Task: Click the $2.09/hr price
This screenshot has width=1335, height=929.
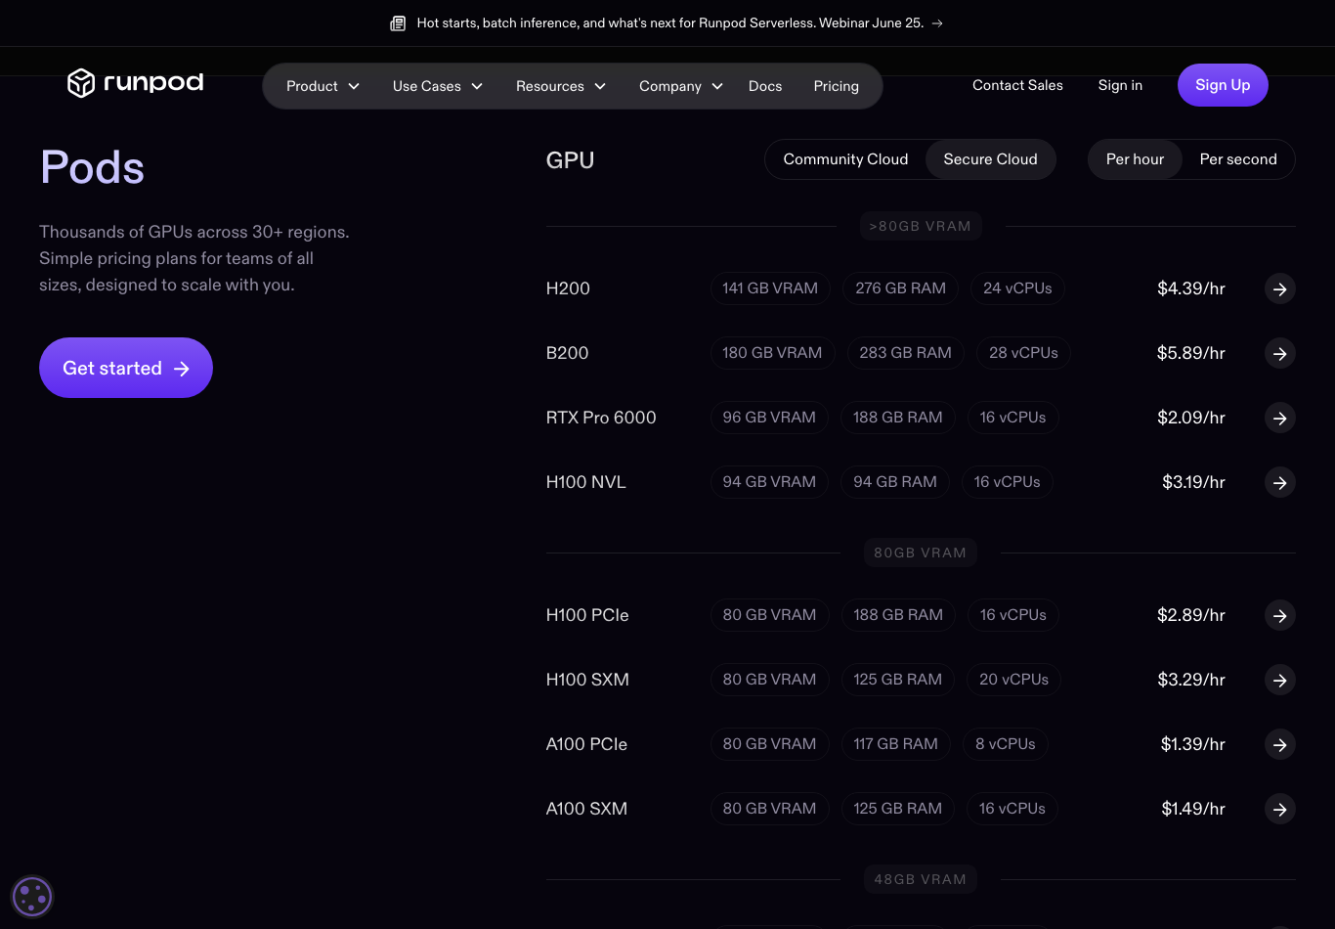Action: (1191, 418)
